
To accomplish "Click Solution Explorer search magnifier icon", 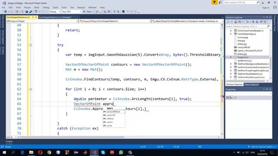I will (268, 26).
